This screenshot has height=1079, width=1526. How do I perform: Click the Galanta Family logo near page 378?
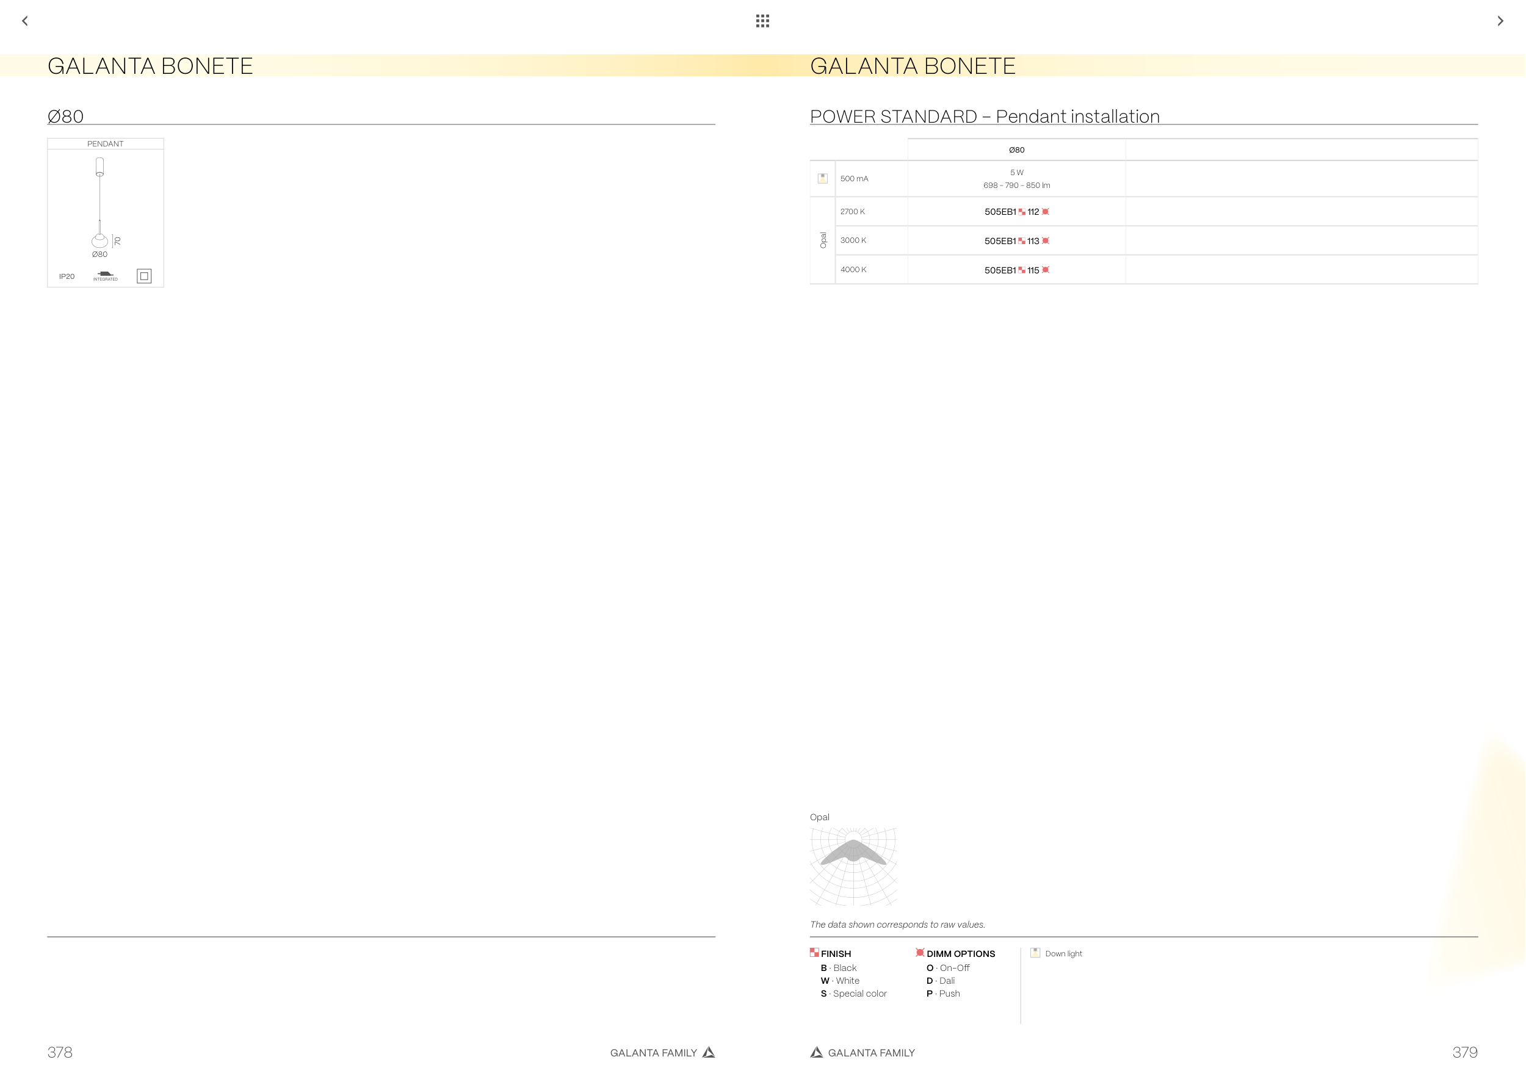709,1052
